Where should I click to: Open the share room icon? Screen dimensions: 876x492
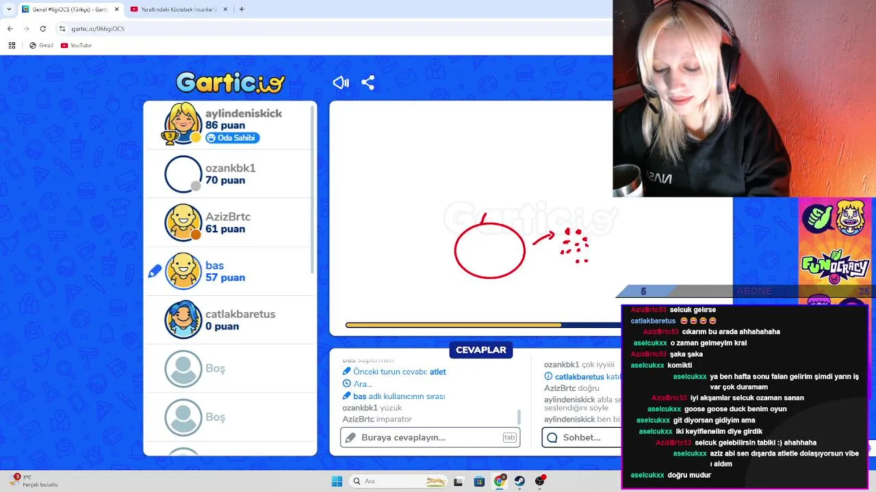click(368, 83)
